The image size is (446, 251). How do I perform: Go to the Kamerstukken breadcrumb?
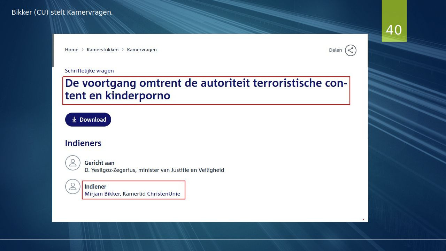tap(102, 50)
